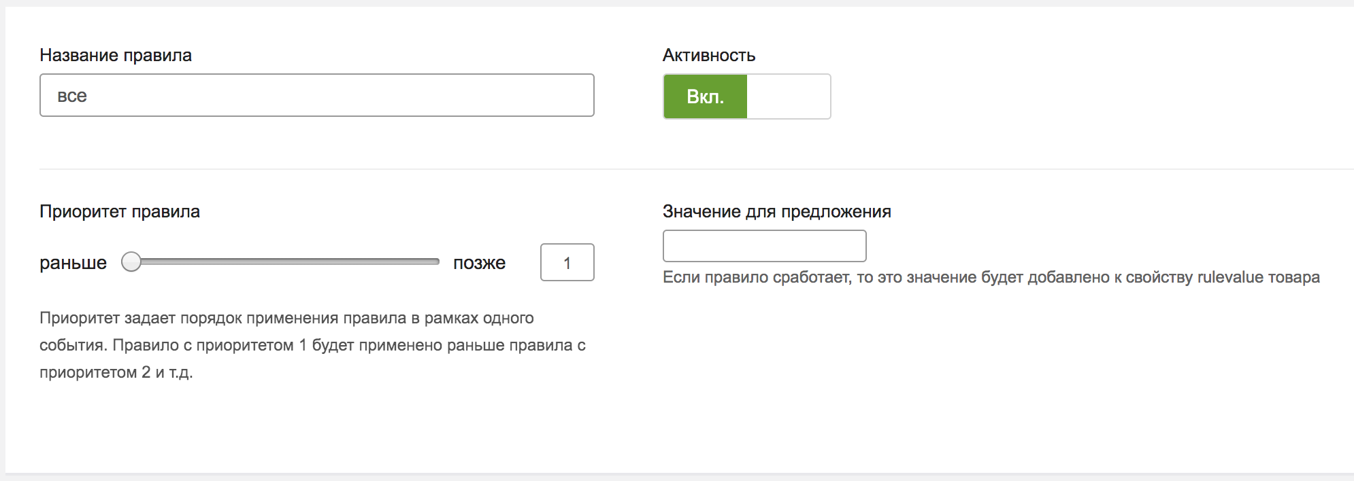The image size is (1354, 481).
Task: Click the word "rulevalue" in the hint
Action: 1229,277
